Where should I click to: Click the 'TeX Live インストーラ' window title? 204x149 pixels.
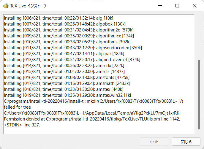(x=28, y=6)
